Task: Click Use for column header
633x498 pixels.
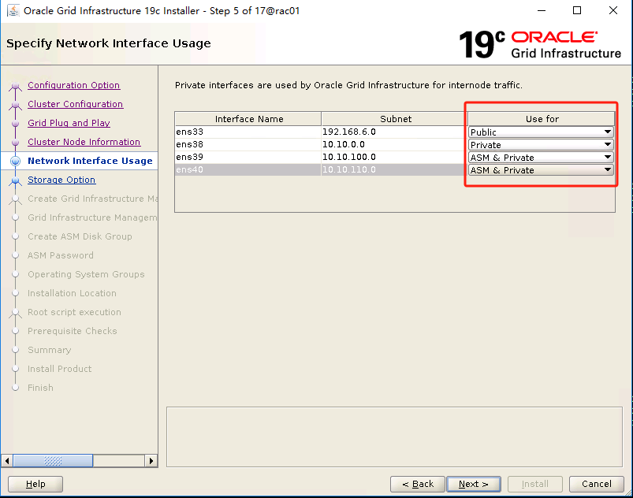Action: click(542, 119)
